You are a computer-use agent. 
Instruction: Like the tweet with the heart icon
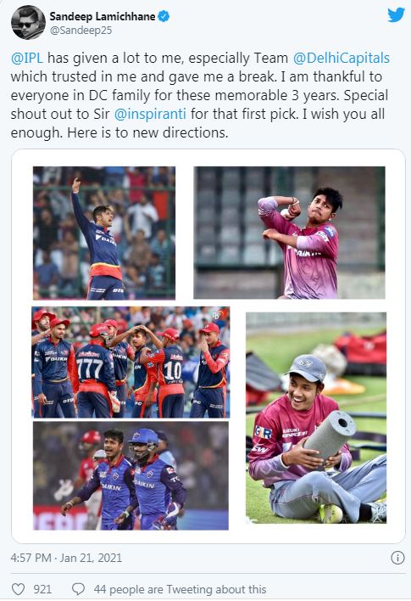click(x=18, y=589)
